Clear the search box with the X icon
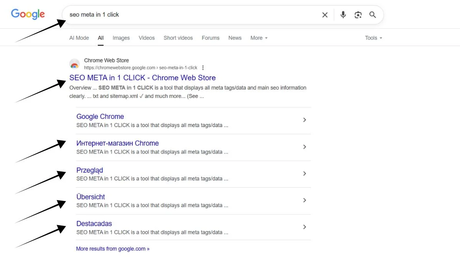Image resolution: width=460 pixels, height=257 pixels. point(325,15)
